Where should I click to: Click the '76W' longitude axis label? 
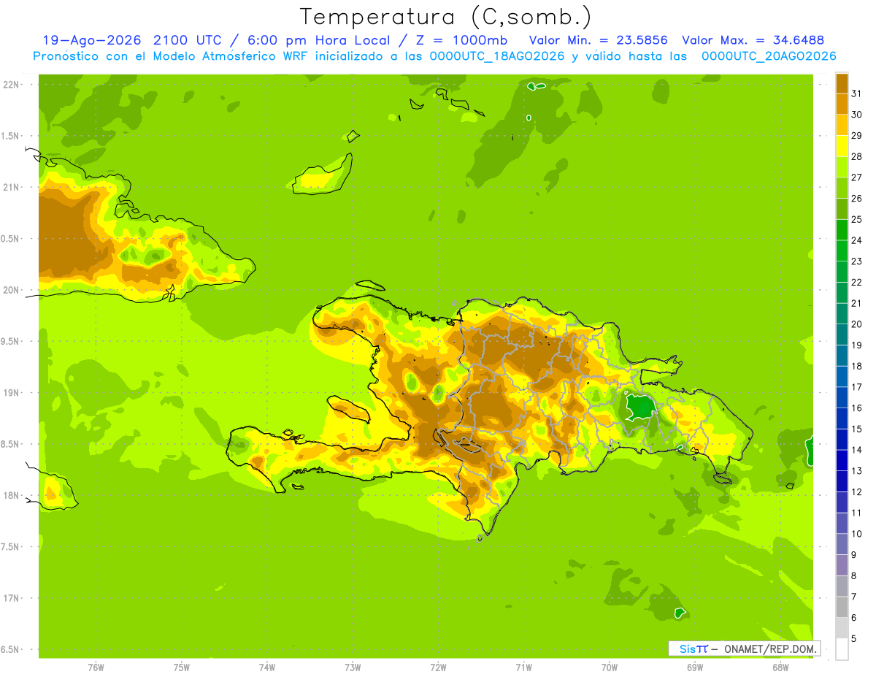coord(96,668)
